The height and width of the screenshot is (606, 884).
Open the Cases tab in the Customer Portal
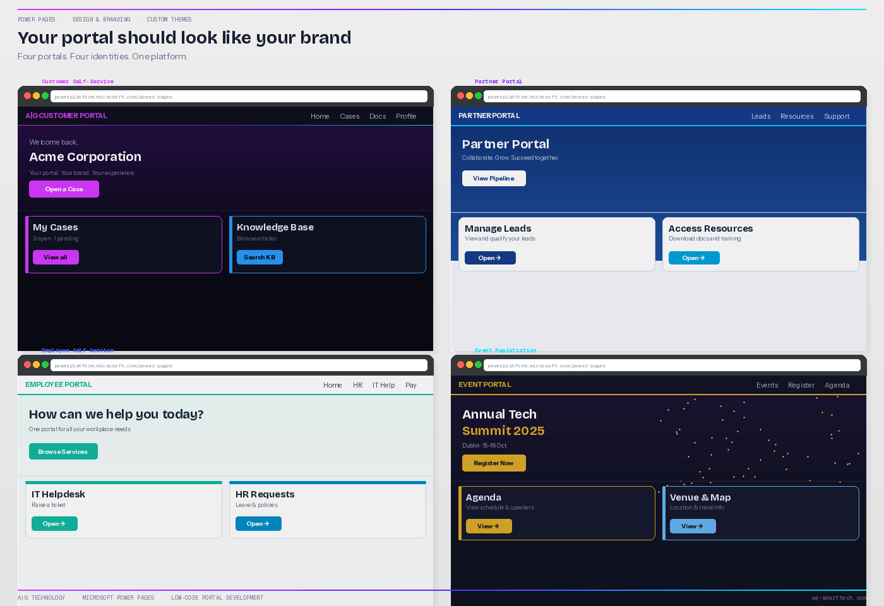pyautogui.click(x=350, y=116)
